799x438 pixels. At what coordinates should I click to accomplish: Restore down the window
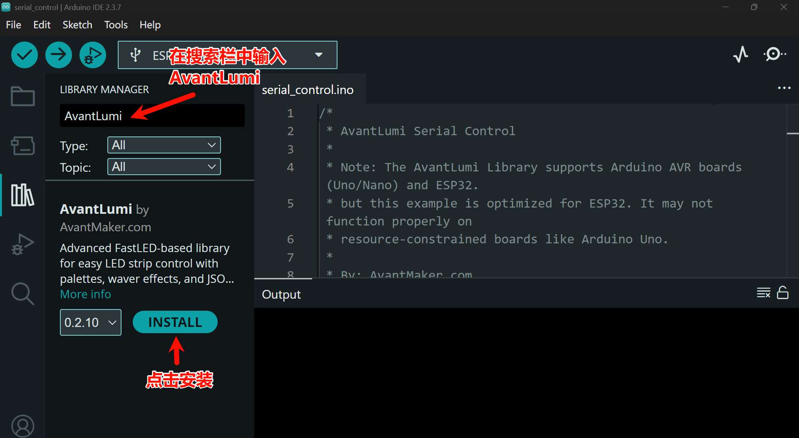tap(754, 7)
